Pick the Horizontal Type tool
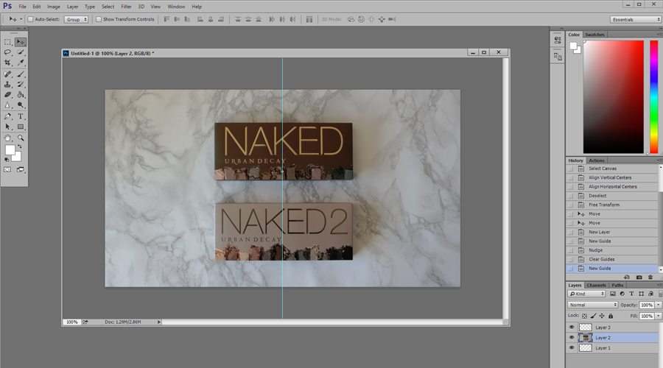Viewport: 663px width, 368px height. tap(21, 116)
